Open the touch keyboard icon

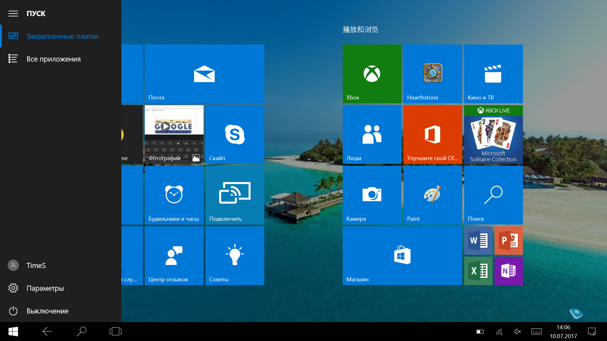pyautogui.click(x=536, y=332)
